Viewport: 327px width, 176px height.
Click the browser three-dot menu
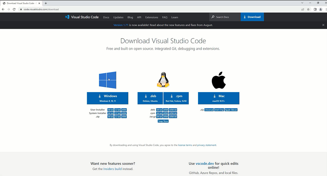326,9
